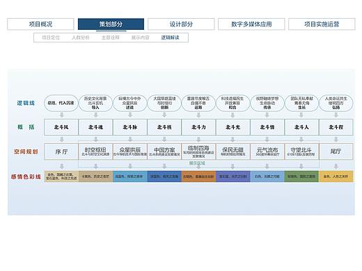
Task: Pick the light blue block under 众星拱辰
Action: (130, 176)
